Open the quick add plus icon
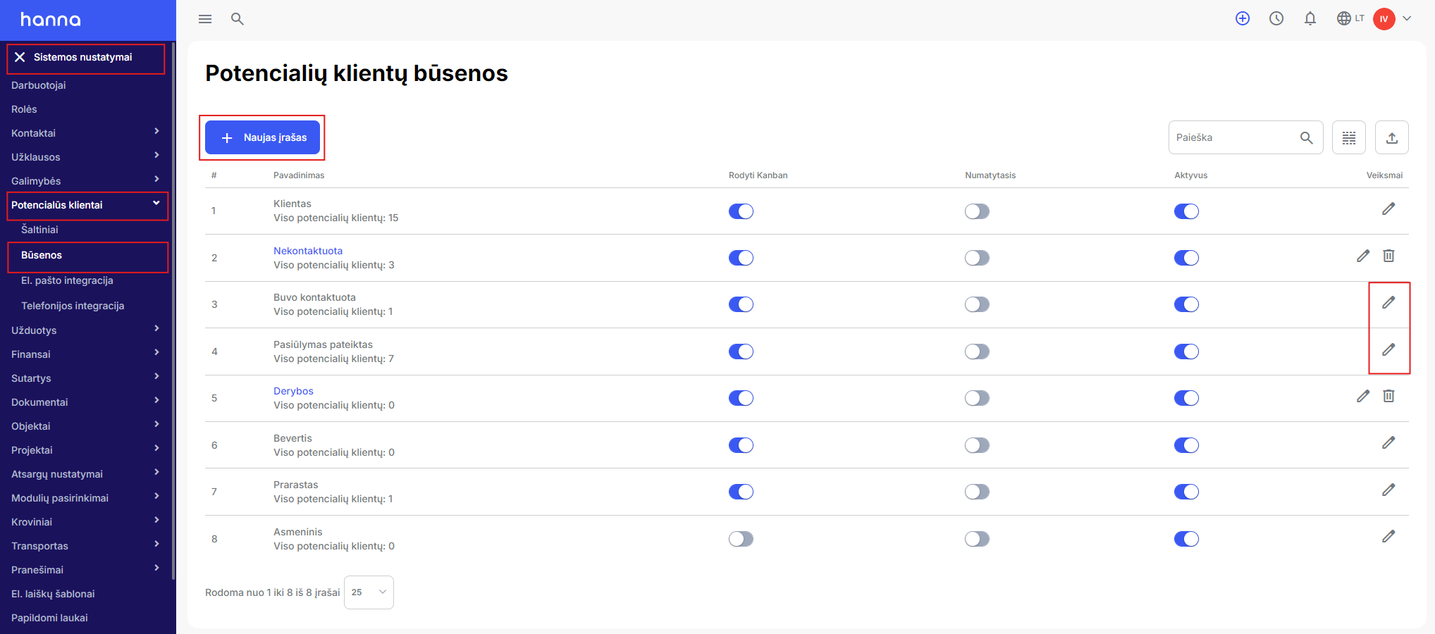Image resolution: width=1435 pixels, height=634 pixels. (x=1243, y=19)
